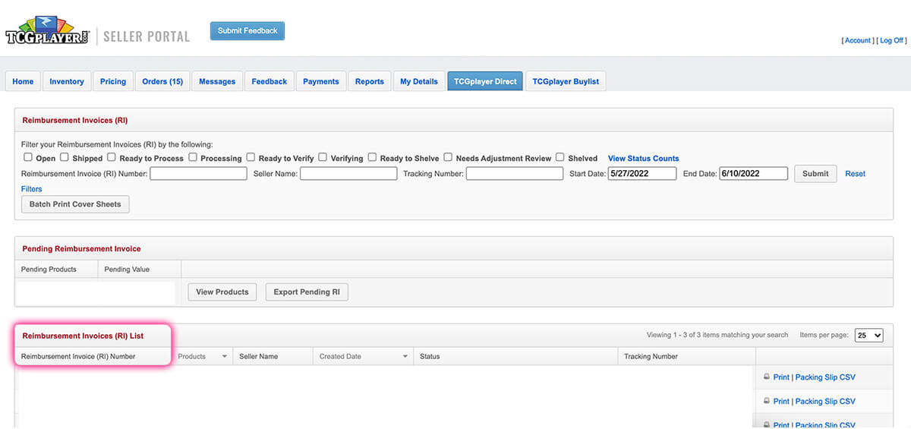The image size is (911, 429).
Task: Focus the Reimbursement Invoice Number field
Action: (199, 173)
